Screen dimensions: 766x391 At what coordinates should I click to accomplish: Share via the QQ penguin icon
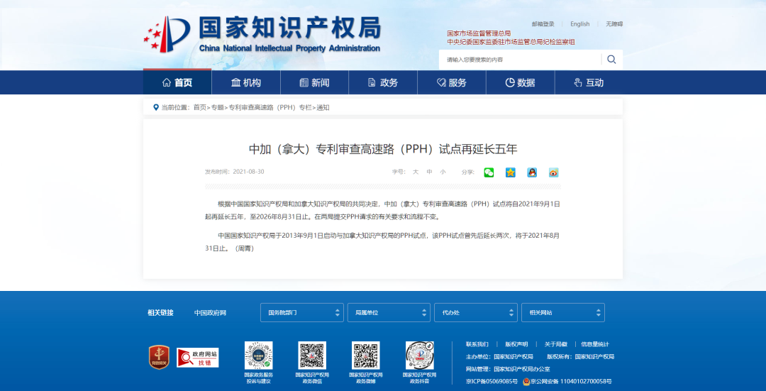pyautogui.click(x=532, y=172)
